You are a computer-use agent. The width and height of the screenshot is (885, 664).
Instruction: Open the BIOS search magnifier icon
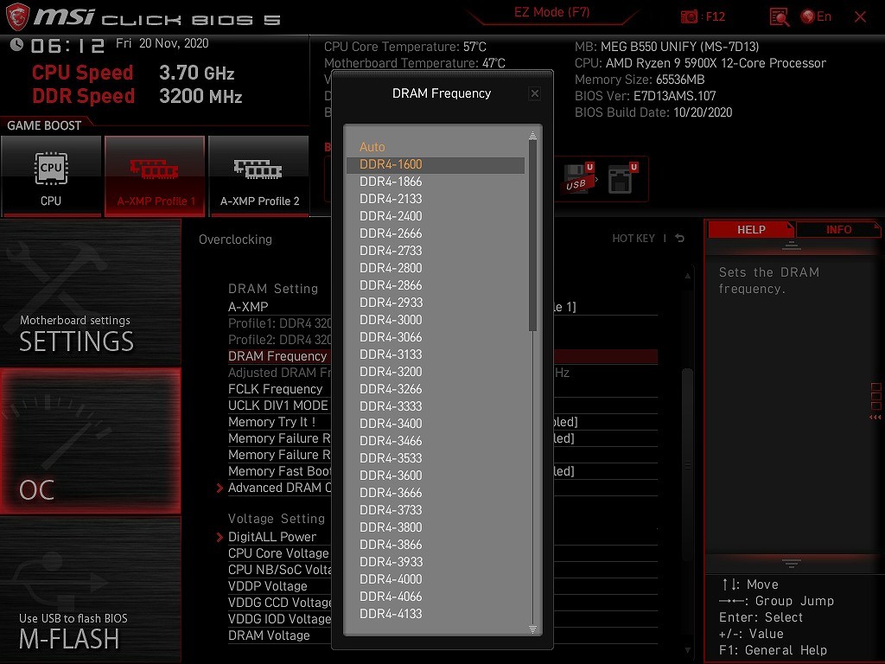coord(779,16)
